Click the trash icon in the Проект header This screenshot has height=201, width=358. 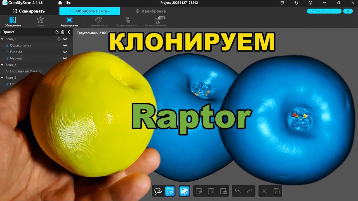pos(63,32)
